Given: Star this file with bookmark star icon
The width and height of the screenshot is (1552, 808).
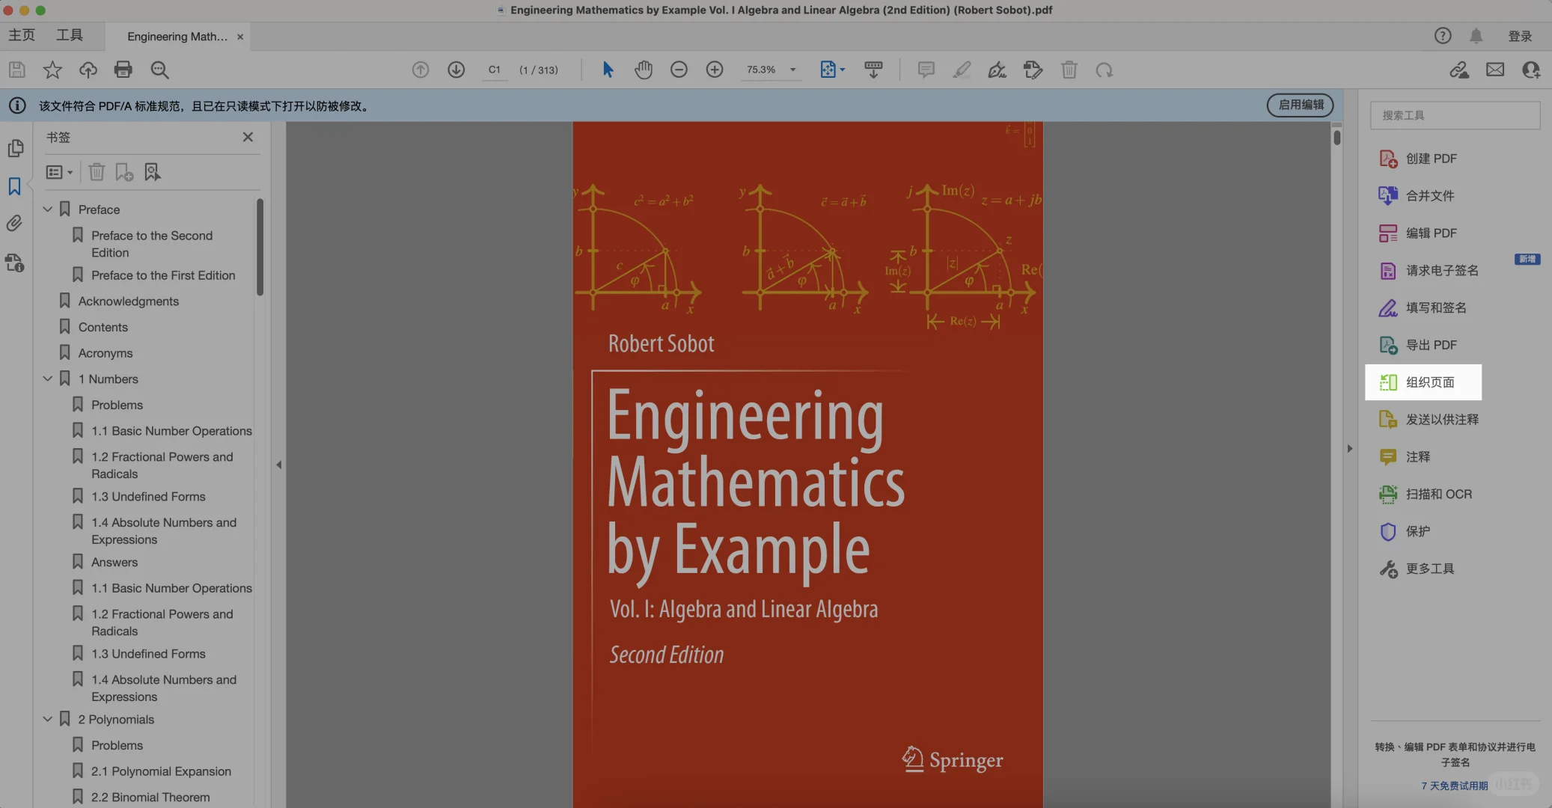Looking at the screenshot, I should tap(52, 70).
